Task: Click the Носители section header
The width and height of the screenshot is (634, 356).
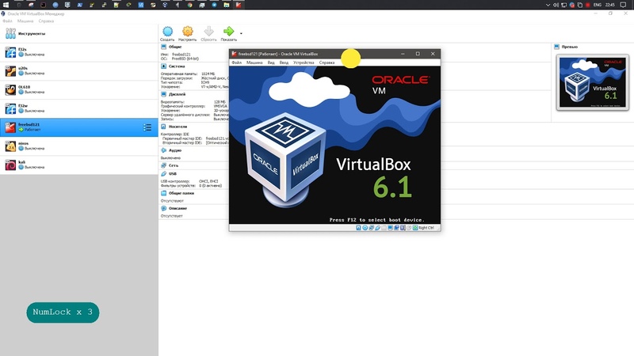Action: tap(178, 127)
